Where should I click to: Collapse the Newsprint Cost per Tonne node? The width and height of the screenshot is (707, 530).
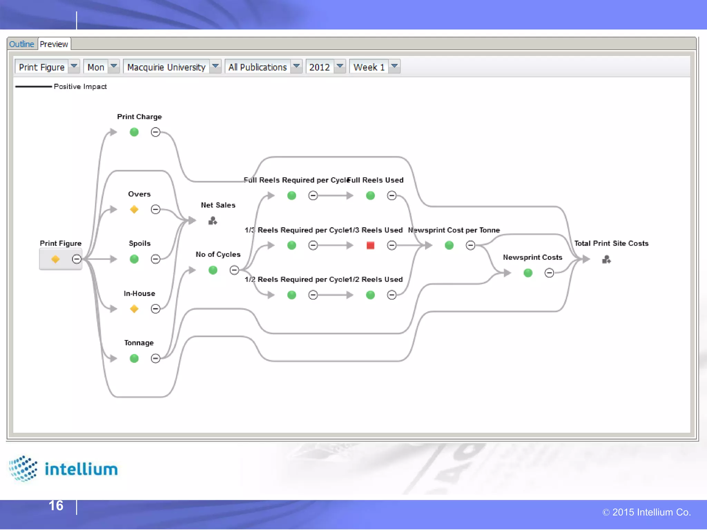point(471,245)
